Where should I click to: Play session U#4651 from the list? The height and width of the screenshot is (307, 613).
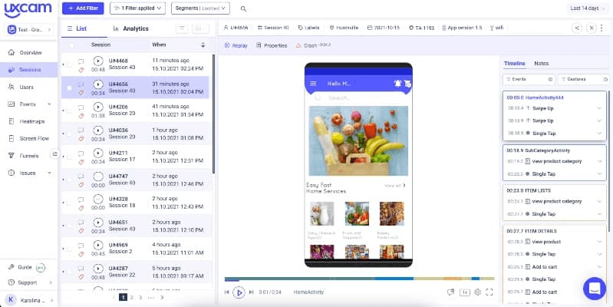click(98, 223)
